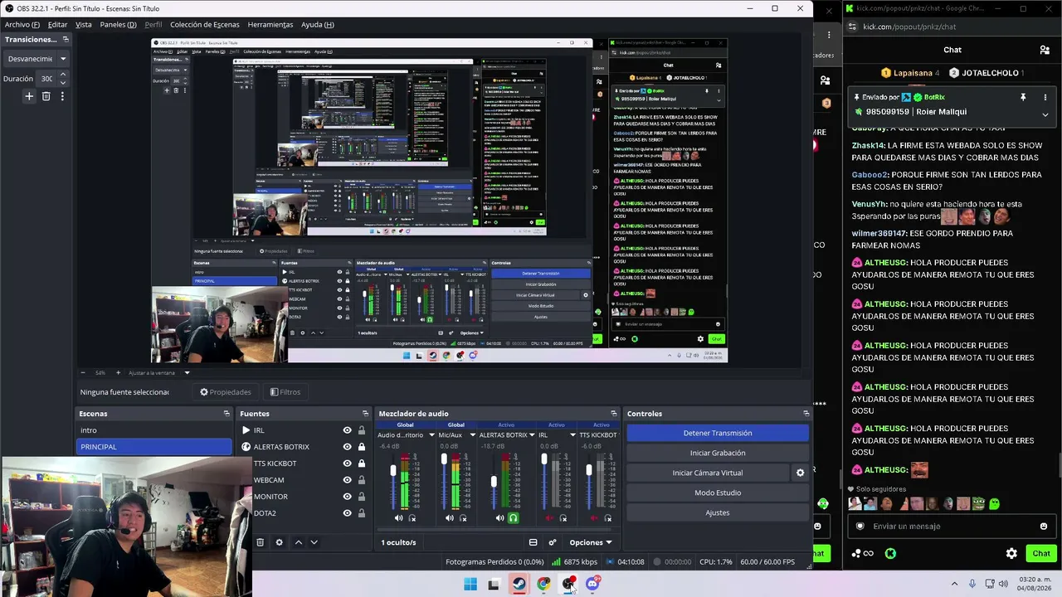This screenshot has width=1062, height=597.
Task: Show hidden system tray icons
Action: tap(956, 584)
